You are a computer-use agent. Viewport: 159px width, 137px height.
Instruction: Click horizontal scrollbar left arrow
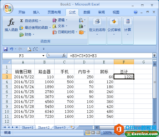97,127
